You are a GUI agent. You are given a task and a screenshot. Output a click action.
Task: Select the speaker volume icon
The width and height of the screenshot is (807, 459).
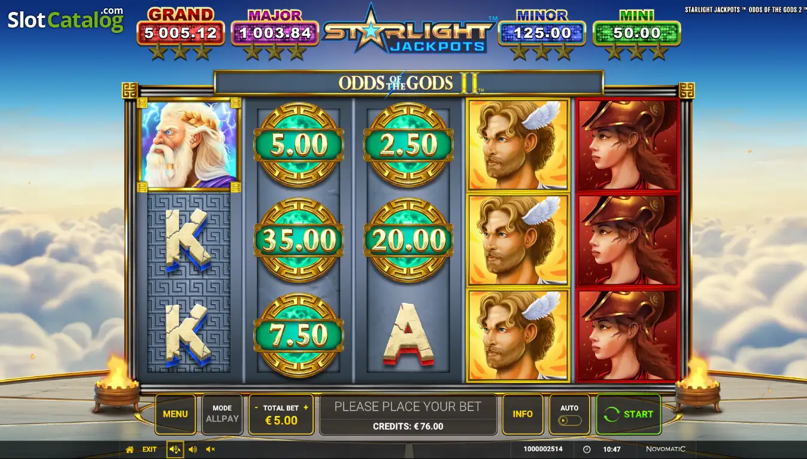pyautogui.click(x=193, y=449)
